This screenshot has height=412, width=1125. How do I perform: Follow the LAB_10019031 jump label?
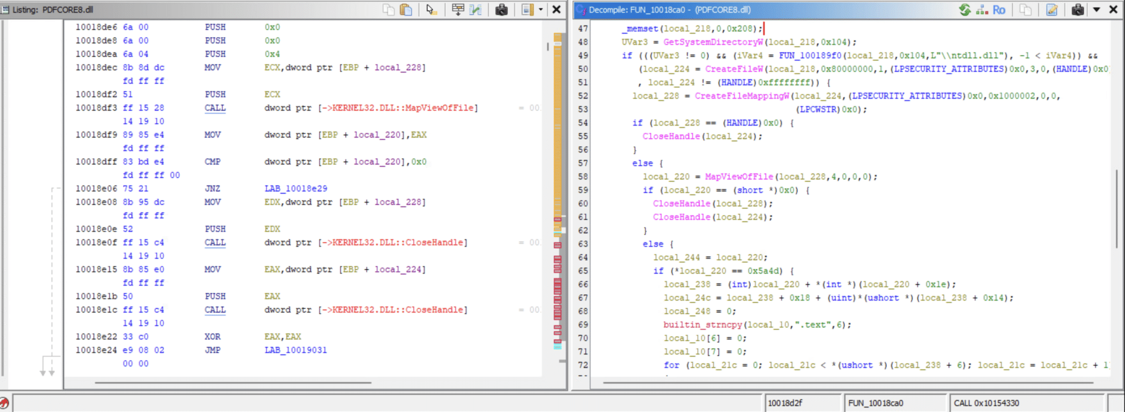click(295, 350)
